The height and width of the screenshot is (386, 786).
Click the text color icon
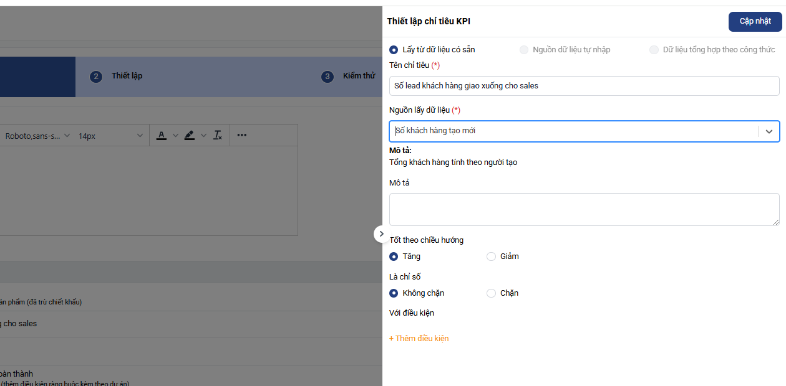pyautogui.click(x=161, y=135)
